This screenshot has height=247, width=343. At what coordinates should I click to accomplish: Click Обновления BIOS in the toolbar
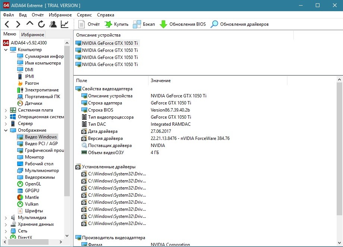click(x=183, y=24)
